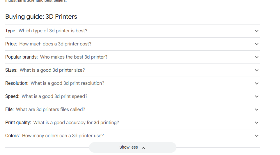Expand "What is a good 3d print resolution?"

[x=67, y=83]
